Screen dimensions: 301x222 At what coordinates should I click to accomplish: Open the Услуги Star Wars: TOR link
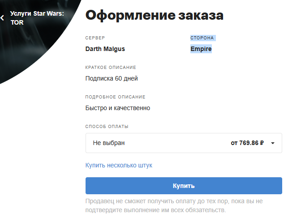click(x=37, y=18)
